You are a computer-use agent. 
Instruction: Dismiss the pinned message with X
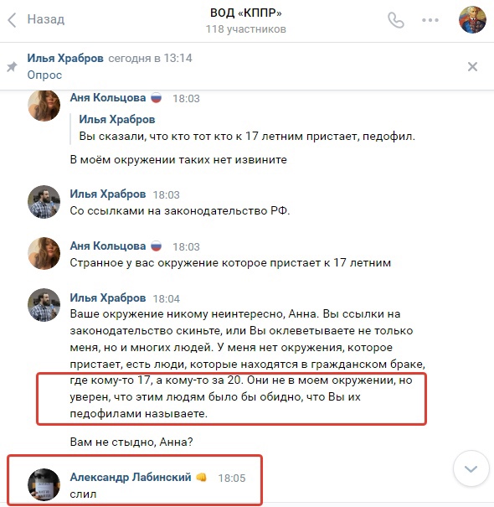472,66
